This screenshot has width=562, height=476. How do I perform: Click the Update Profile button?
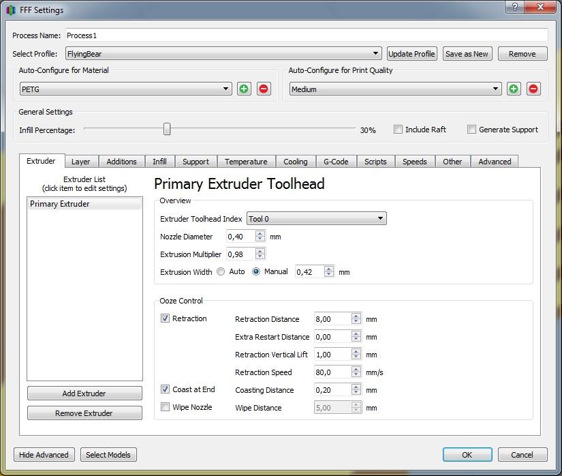point(411,54)
